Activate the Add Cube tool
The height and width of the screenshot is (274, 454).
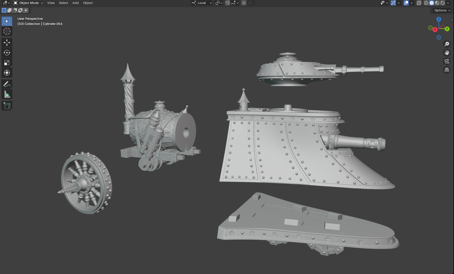(x=7, y=106)
